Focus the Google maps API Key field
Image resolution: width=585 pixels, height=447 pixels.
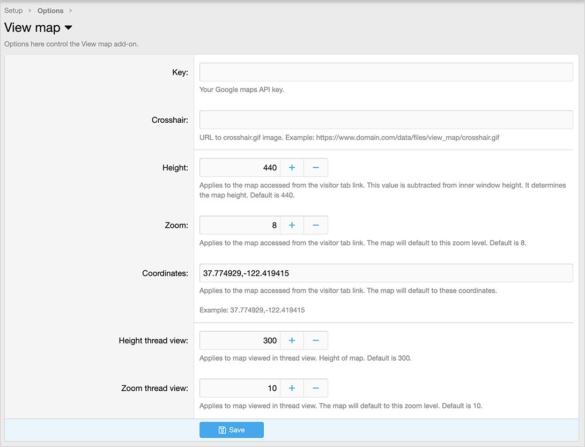[386, 72]
